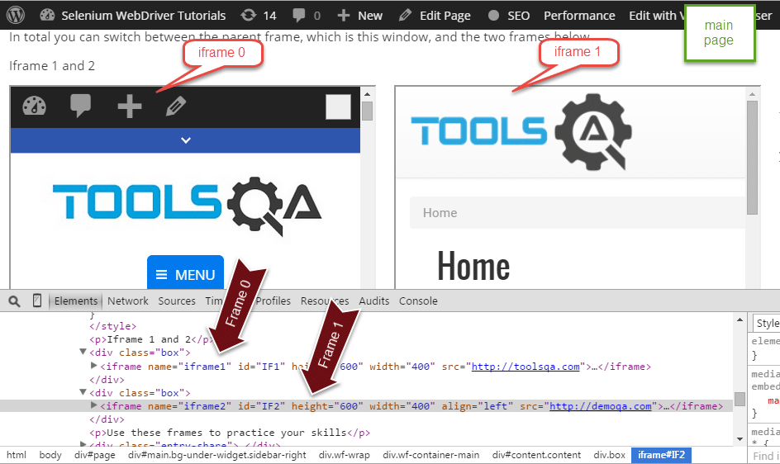Viewport: 780px width, 464px height.
Task: Select the div.wf-wrap breadcrumb
Action: coord(345,455)
